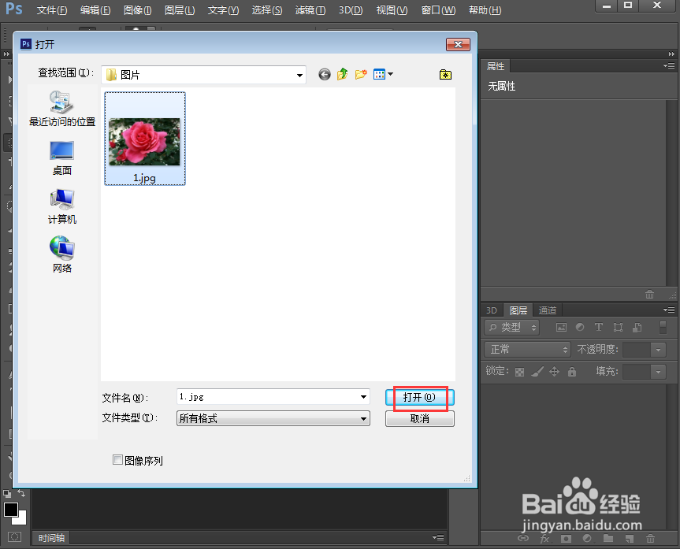Enable the 图像序列 checkbox

117,460
